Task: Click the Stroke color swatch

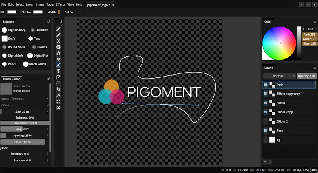Action: click(x=38, y=12)
